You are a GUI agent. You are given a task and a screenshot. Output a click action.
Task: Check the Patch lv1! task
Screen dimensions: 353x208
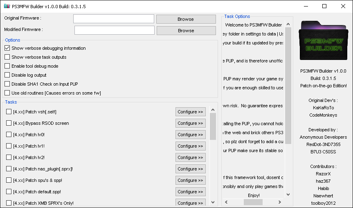click(x=9, y=146)
